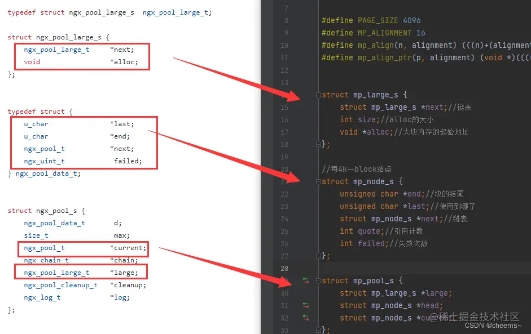Viewport: 531px width, 334px height.
Task: Click 'struct ngx_pool_s {' line
Action: point(46,211)
